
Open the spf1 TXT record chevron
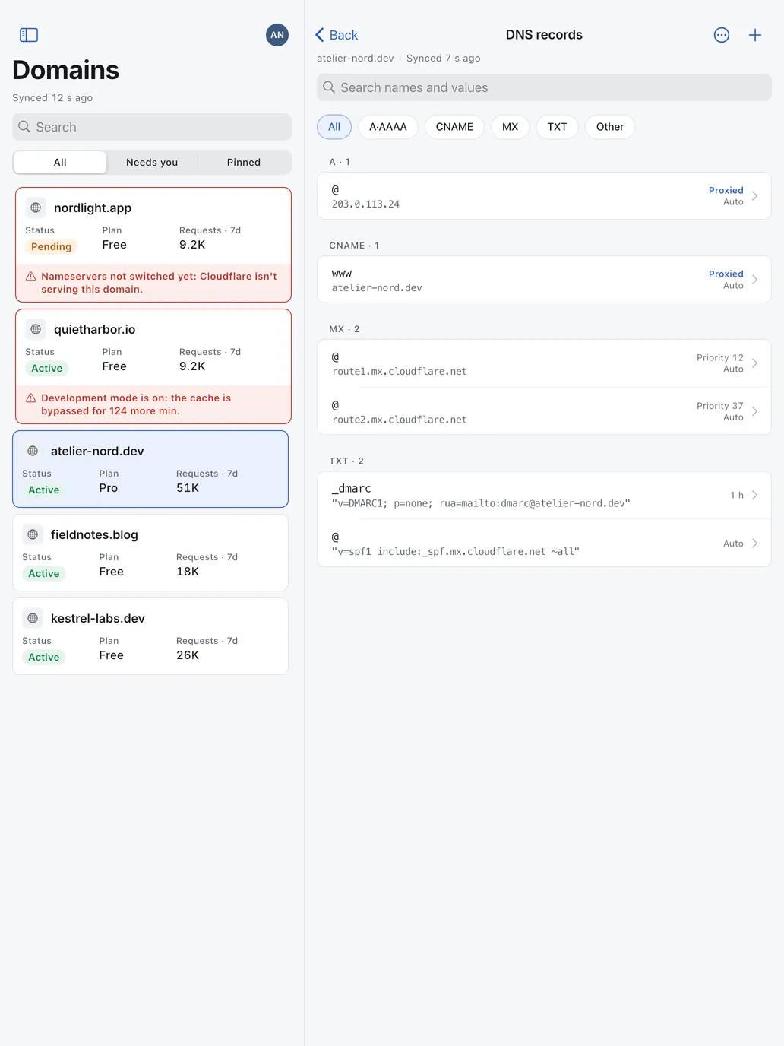tap(754, 544)
